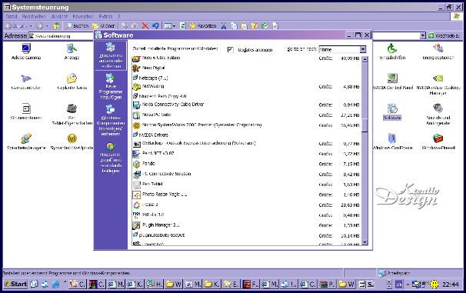Open the Bearbeiten menu
Viewport: 466px width, 293px height.
pyautogui.click(x=34, y=17)
